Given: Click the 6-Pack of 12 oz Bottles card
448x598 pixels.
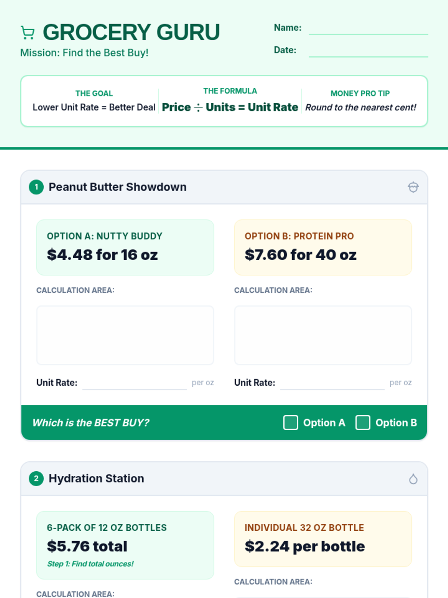Looking at the screenshot, I should pyautogui.click(x=125, y=545).
